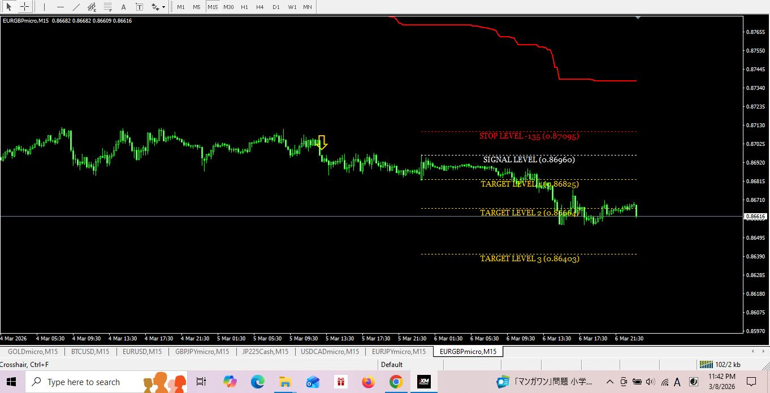Open the JP225Cash,M15 chart tab

pyautogui.click(x=265, y=352)
